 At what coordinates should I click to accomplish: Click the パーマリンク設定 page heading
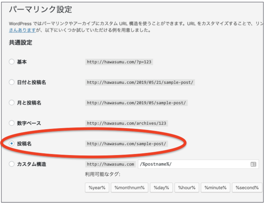40,10
